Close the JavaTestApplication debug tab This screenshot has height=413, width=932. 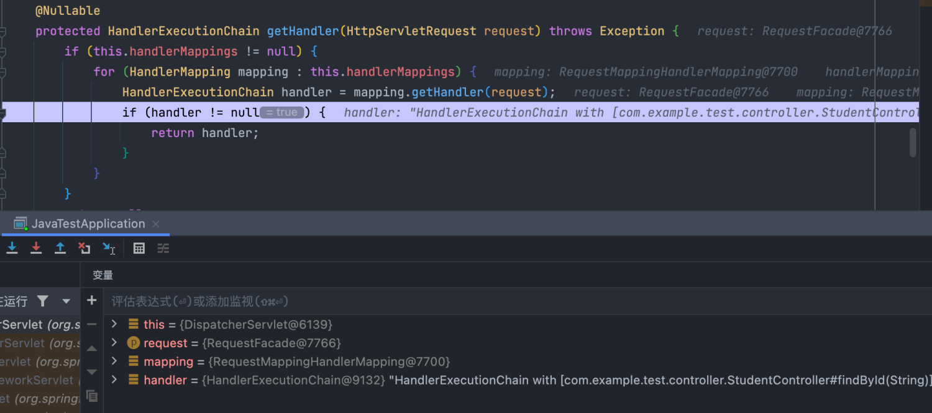tap(156, 224)
